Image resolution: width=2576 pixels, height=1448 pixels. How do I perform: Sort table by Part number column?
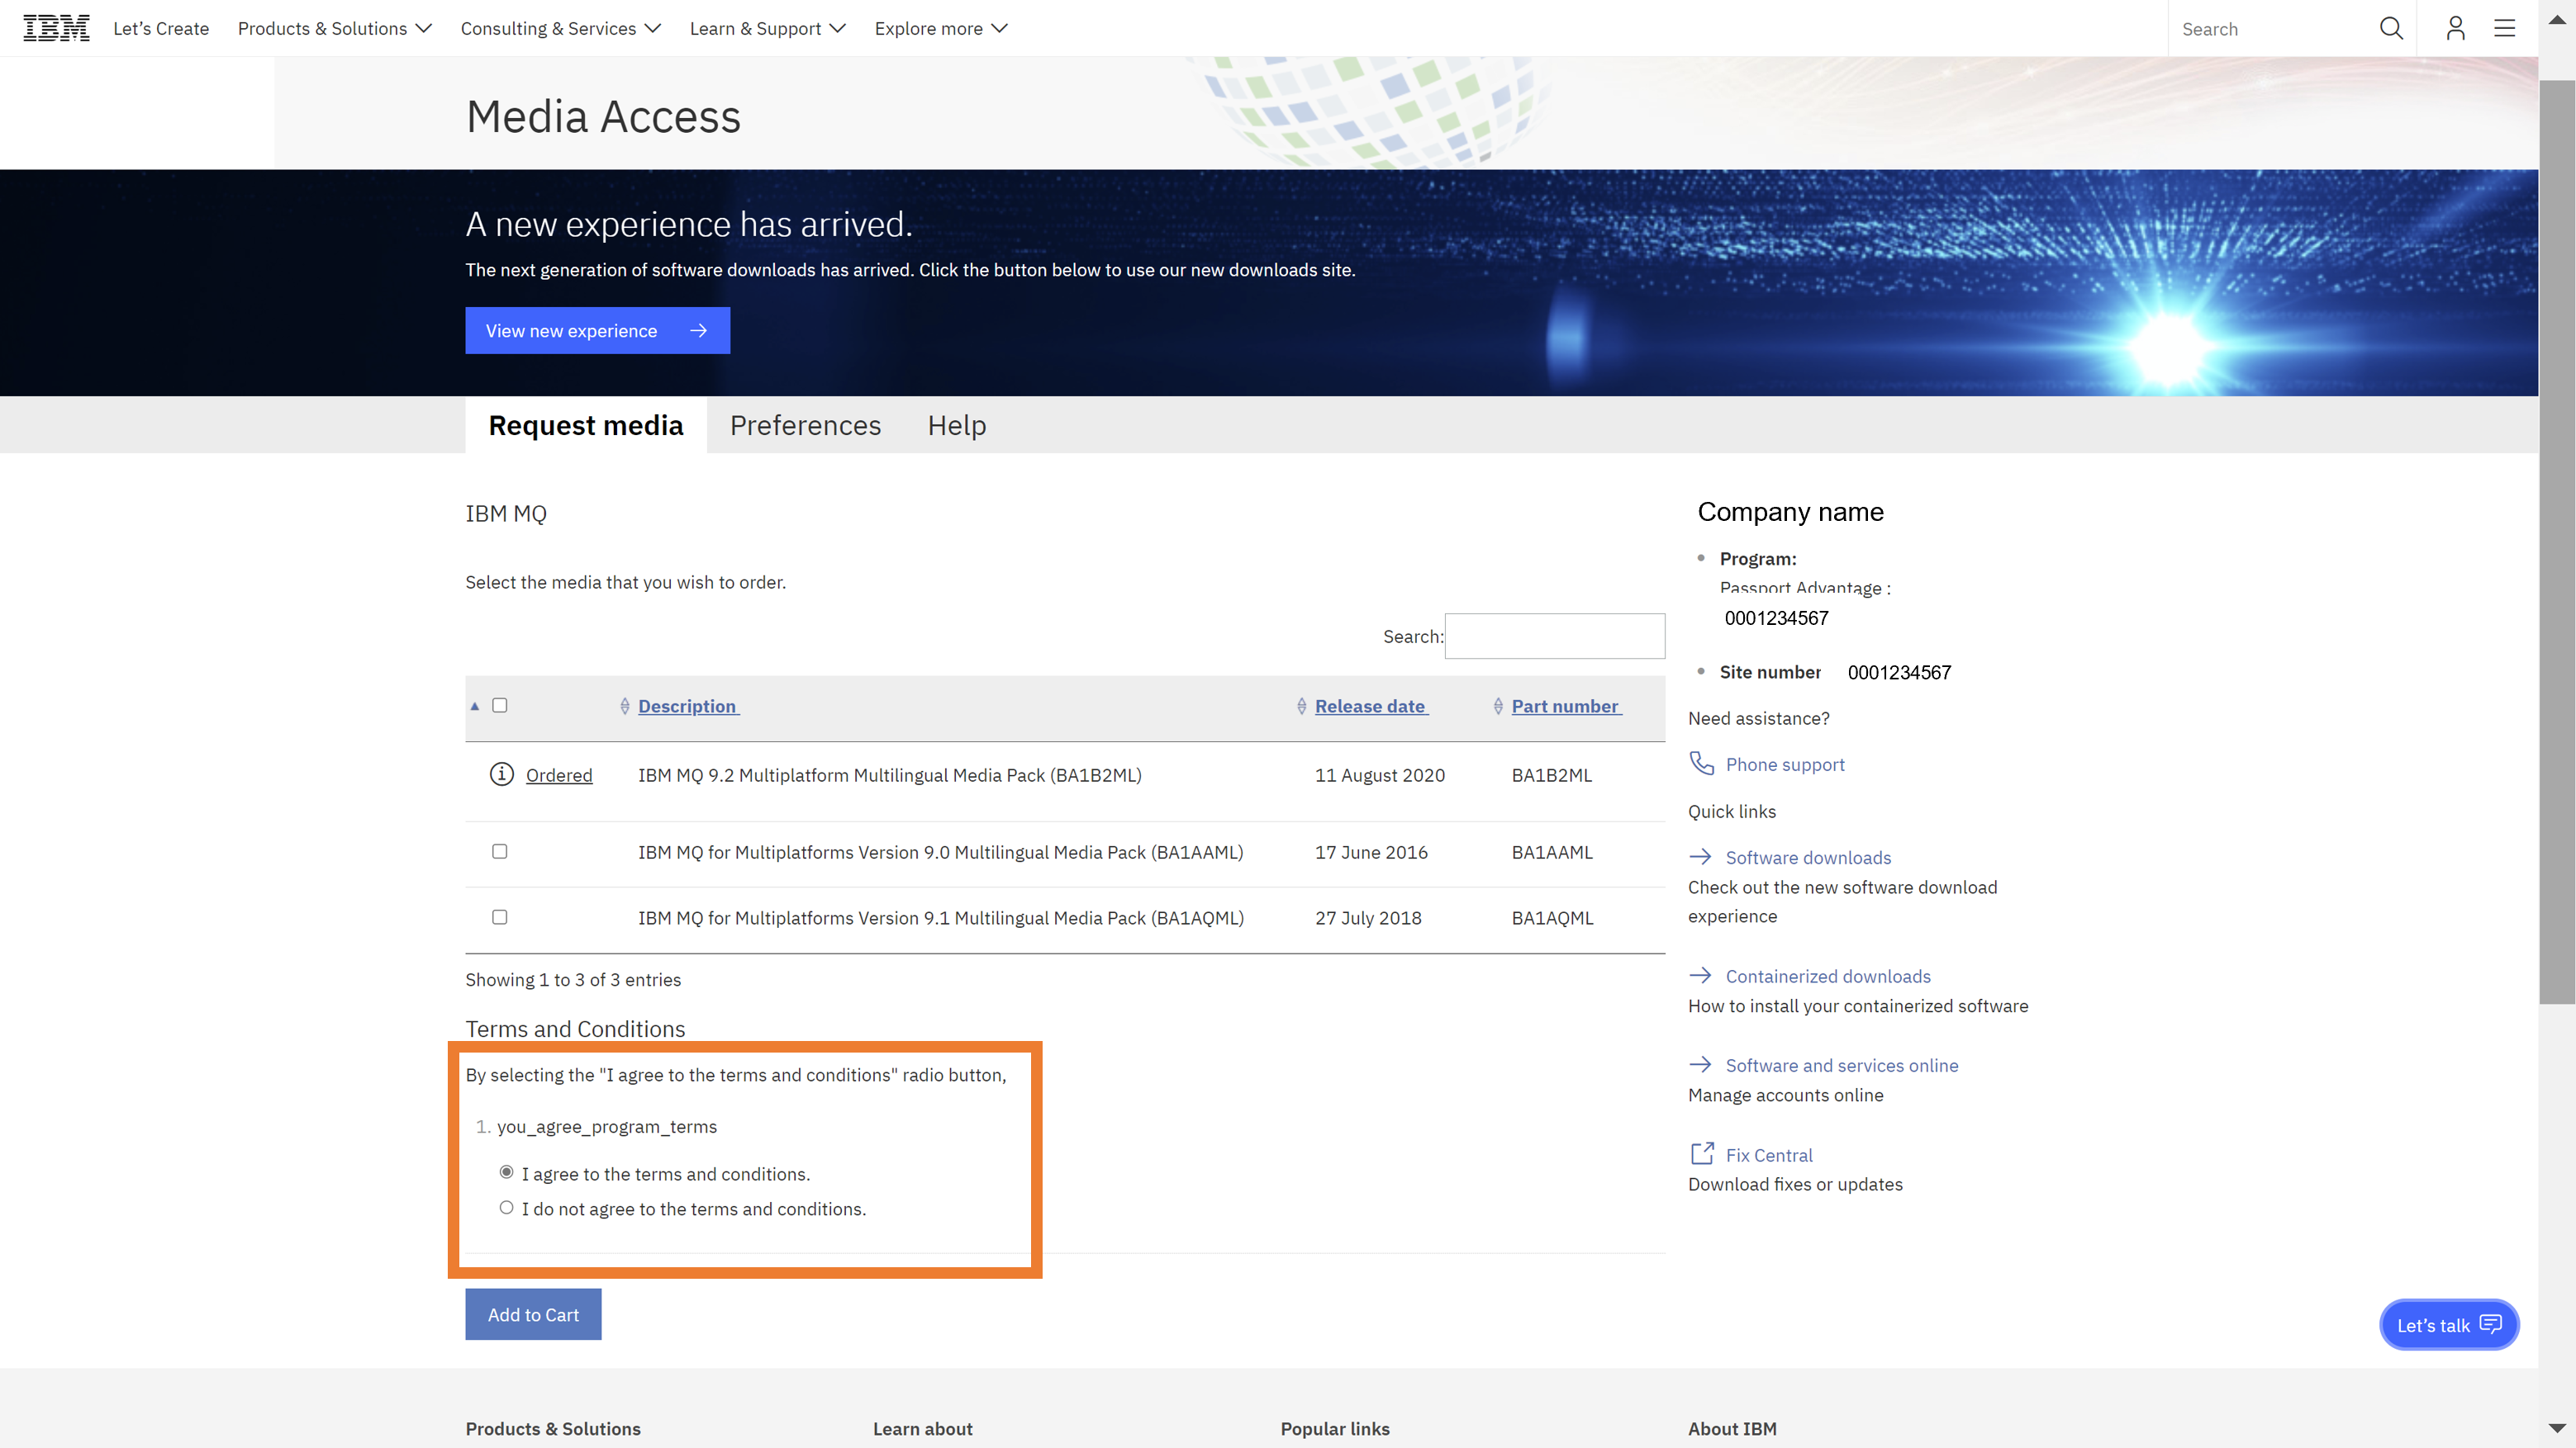tap(1566, 707)
